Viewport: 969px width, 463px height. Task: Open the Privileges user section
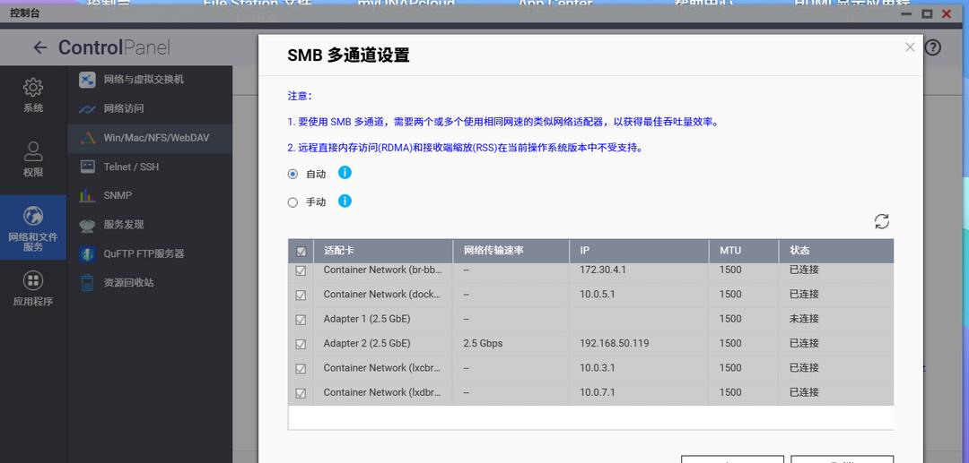pos(33,159)
